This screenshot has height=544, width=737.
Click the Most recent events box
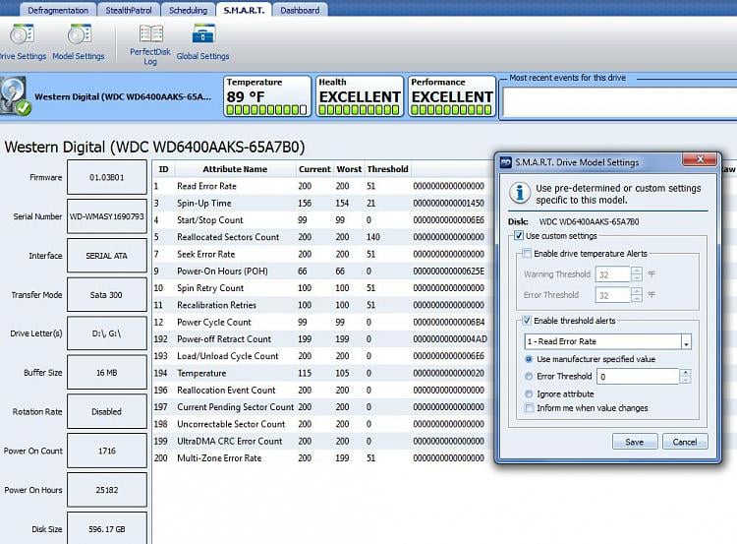click(619, 101)
